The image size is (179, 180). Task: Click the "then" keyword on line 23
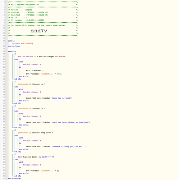click(16, 59)
